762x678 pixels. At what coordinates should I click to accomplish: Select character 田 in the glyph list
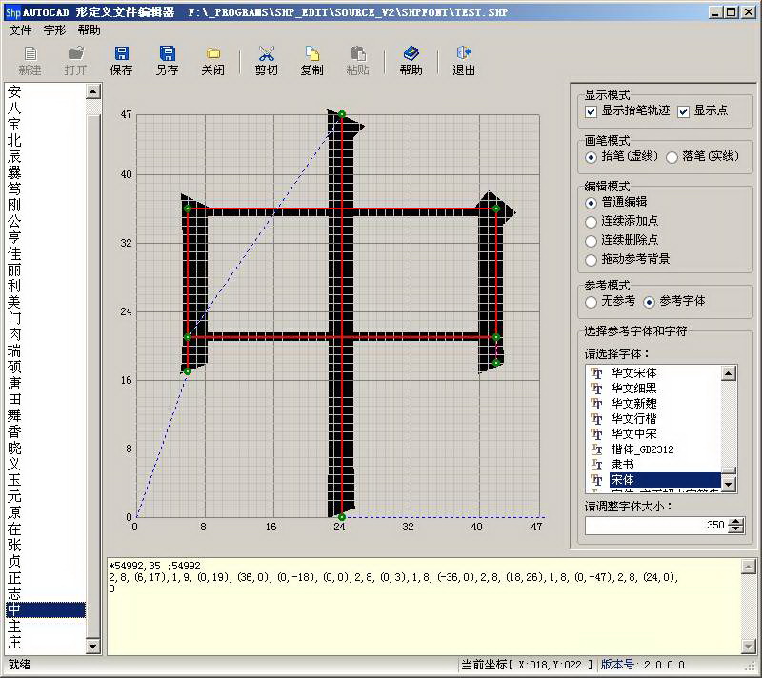point(14,399)
